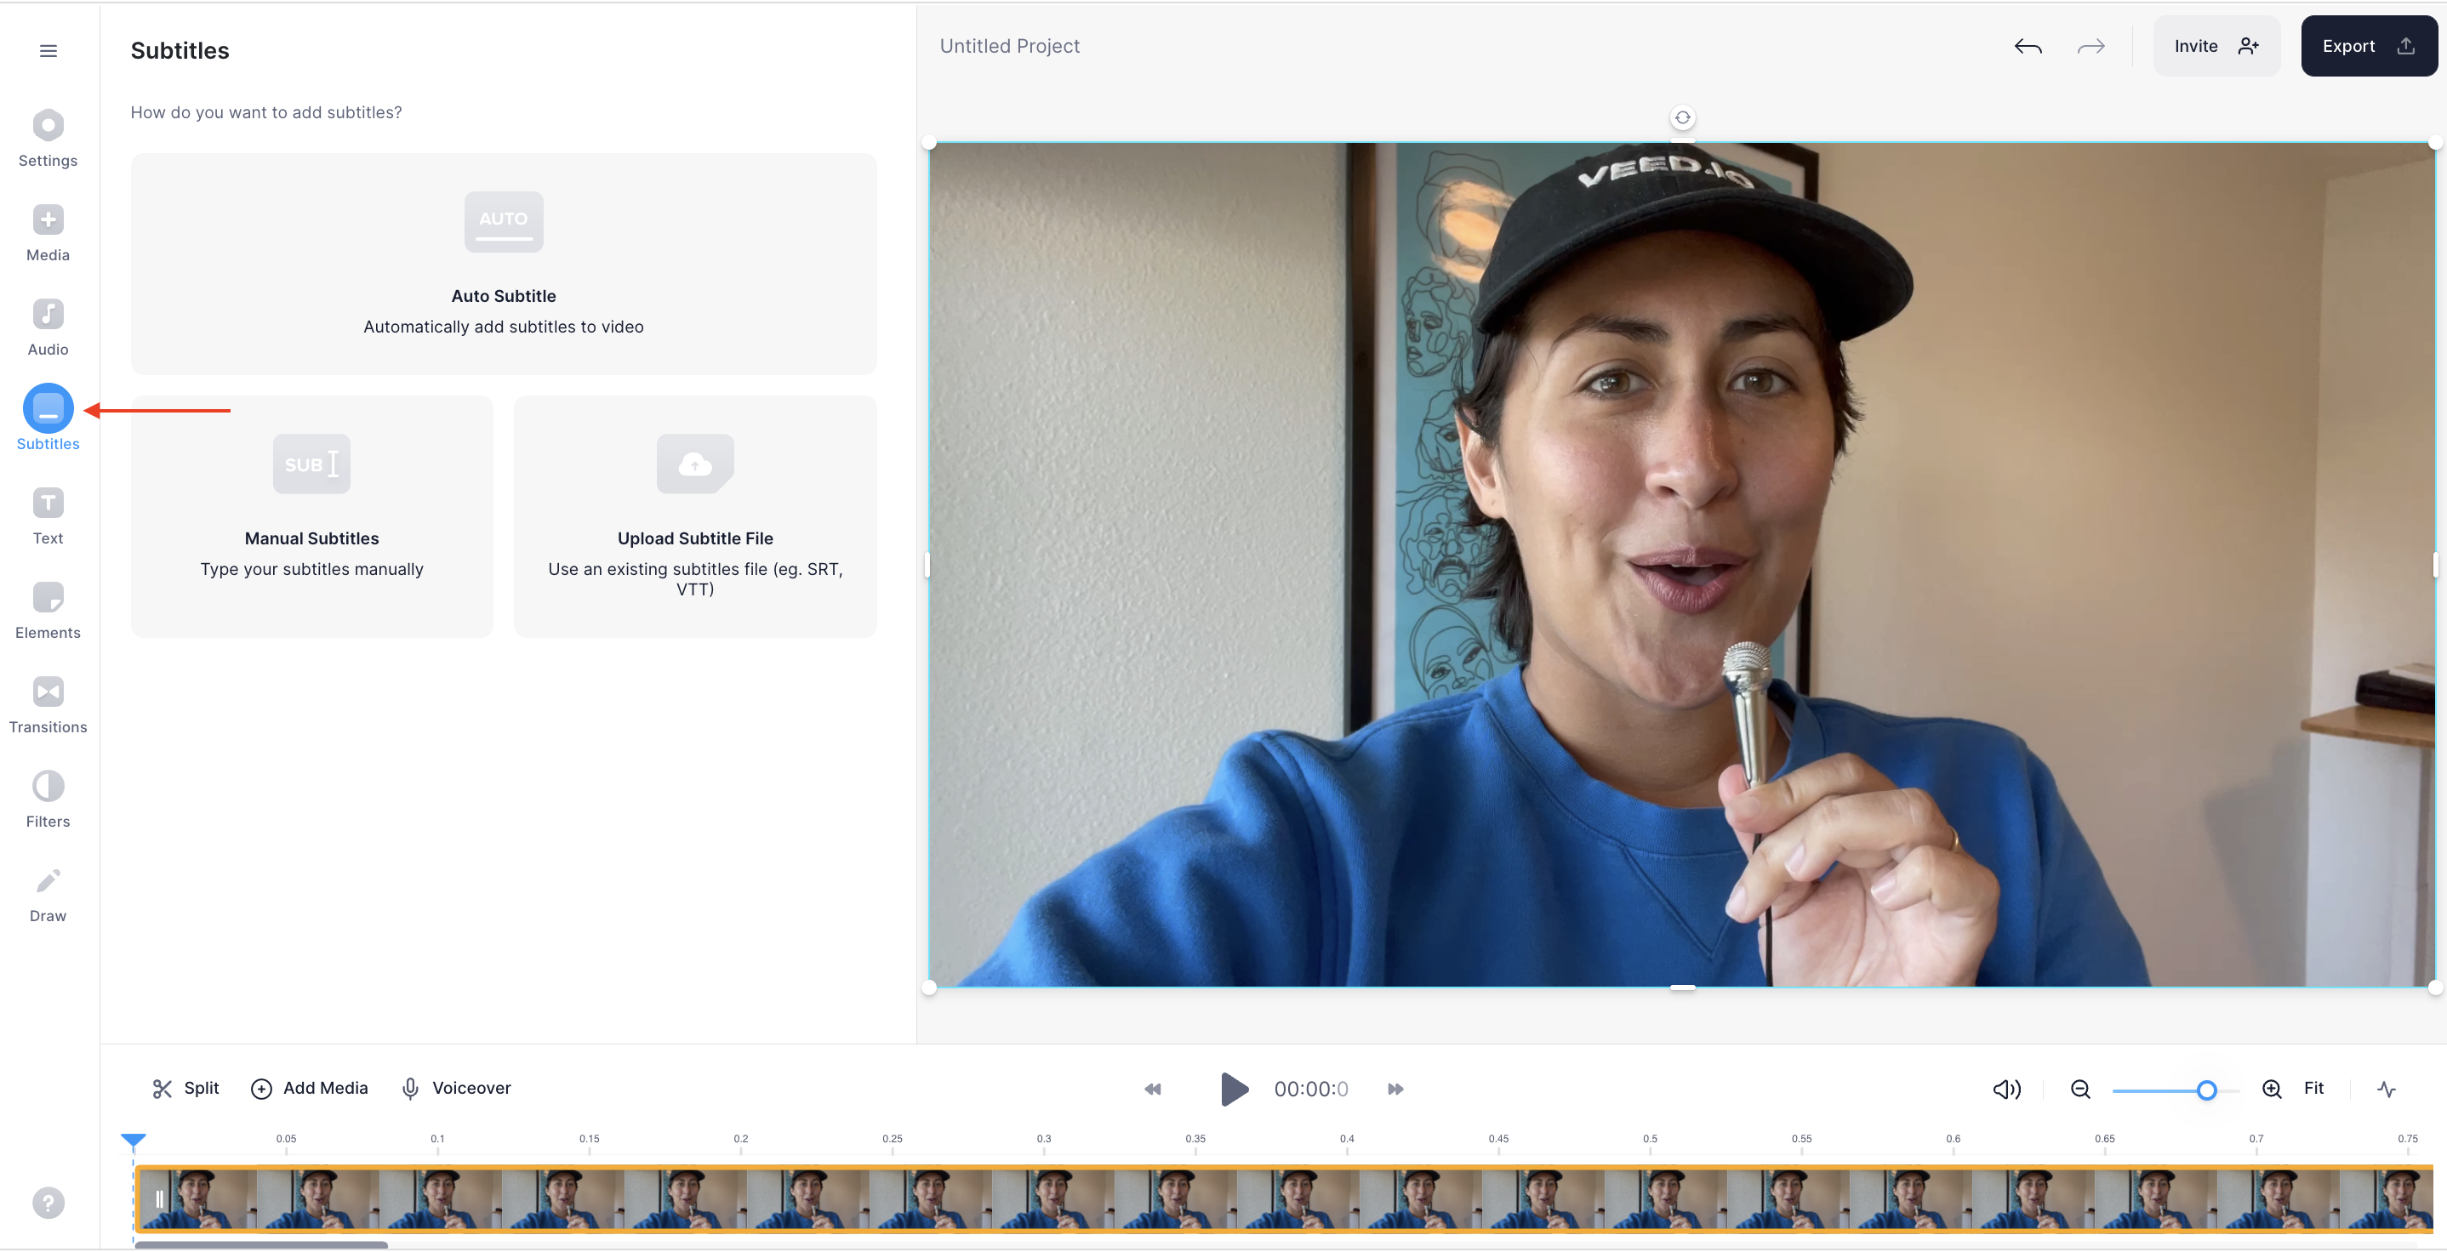
Task: Click the Split tool icon
Action: click(163, 1088)
